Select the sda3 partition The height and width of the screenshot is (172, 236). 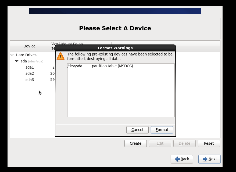click(30, 80)
